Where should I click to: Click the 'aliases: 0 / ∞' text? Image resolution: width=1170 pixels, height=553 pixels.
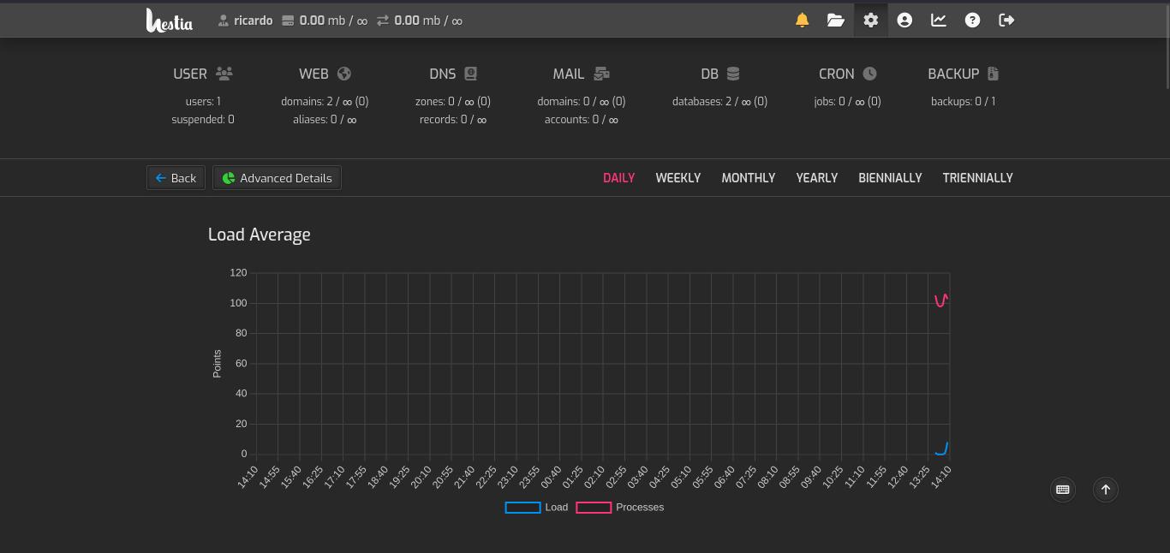point(325,119)
